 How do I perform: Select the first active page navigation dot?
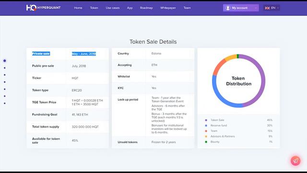(5, 61)
